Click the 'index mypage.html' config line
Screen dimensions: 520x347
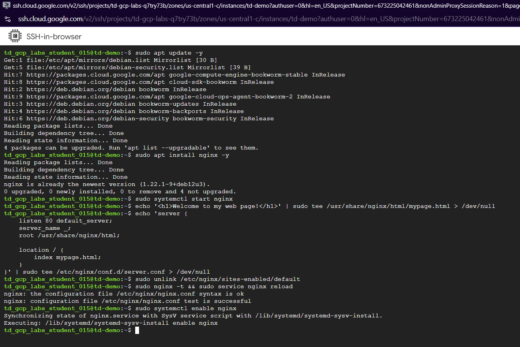click(x=67, y=257)
